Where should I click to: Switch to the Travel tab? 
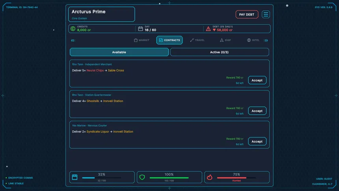pos(197,40)
